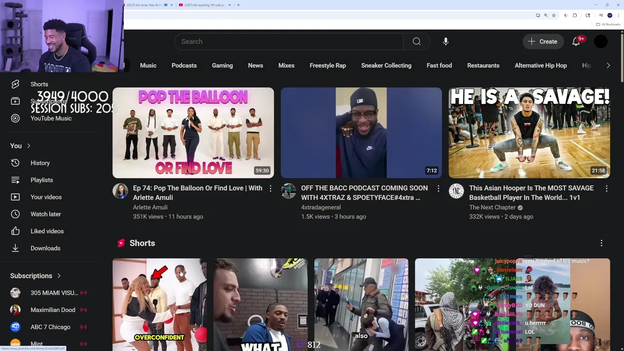Play OFF THE BACC podcast thumbnail
Viewport: 624px width, 351px height.
[361, 133]
